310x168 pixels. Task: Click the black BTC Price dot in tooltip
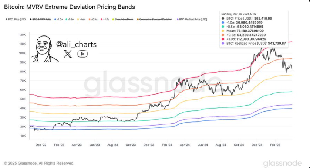tap(223, 18)
